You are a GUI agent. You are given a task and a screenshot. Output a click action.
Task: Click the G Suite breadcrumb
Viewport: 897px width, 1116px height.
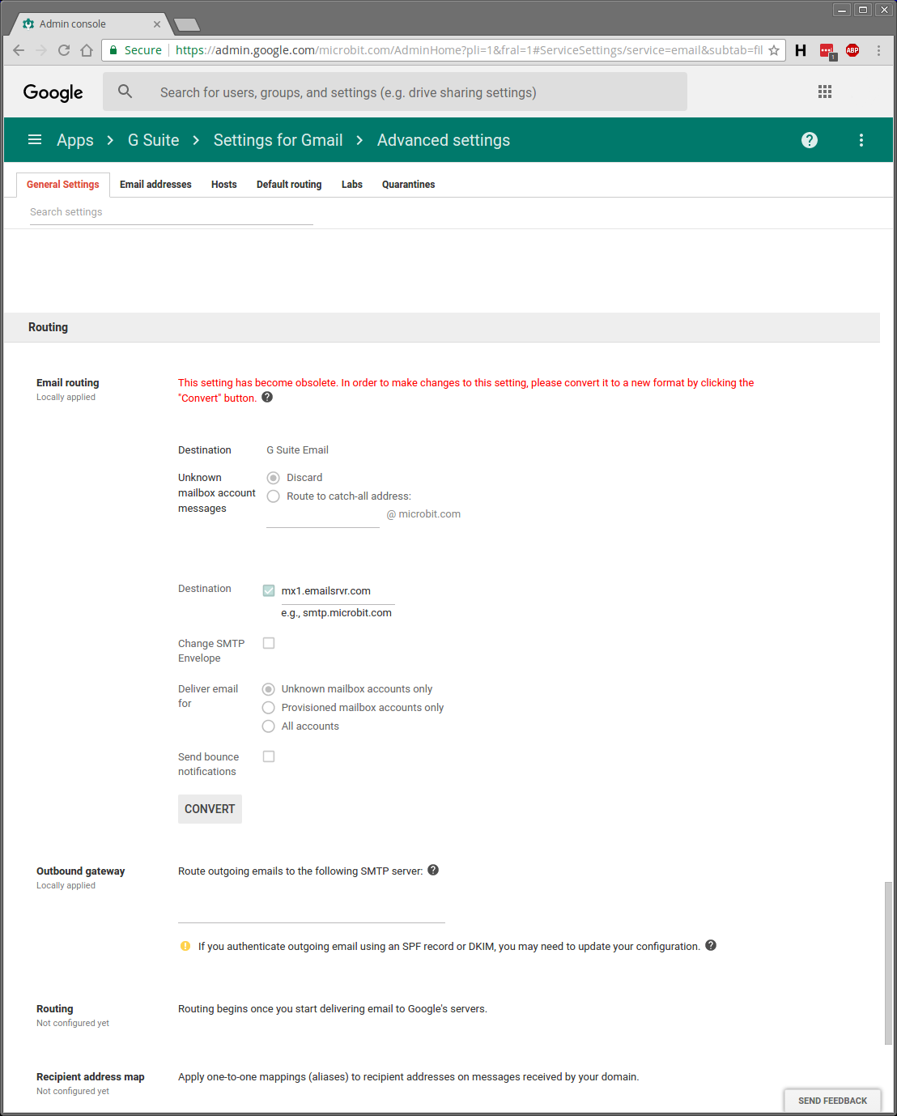coord(154,140)
